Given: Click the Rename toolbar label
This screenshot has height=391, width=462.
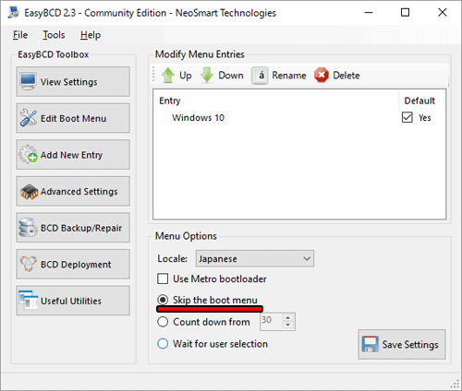Looking at the screenshot, I should click(289, 76).
